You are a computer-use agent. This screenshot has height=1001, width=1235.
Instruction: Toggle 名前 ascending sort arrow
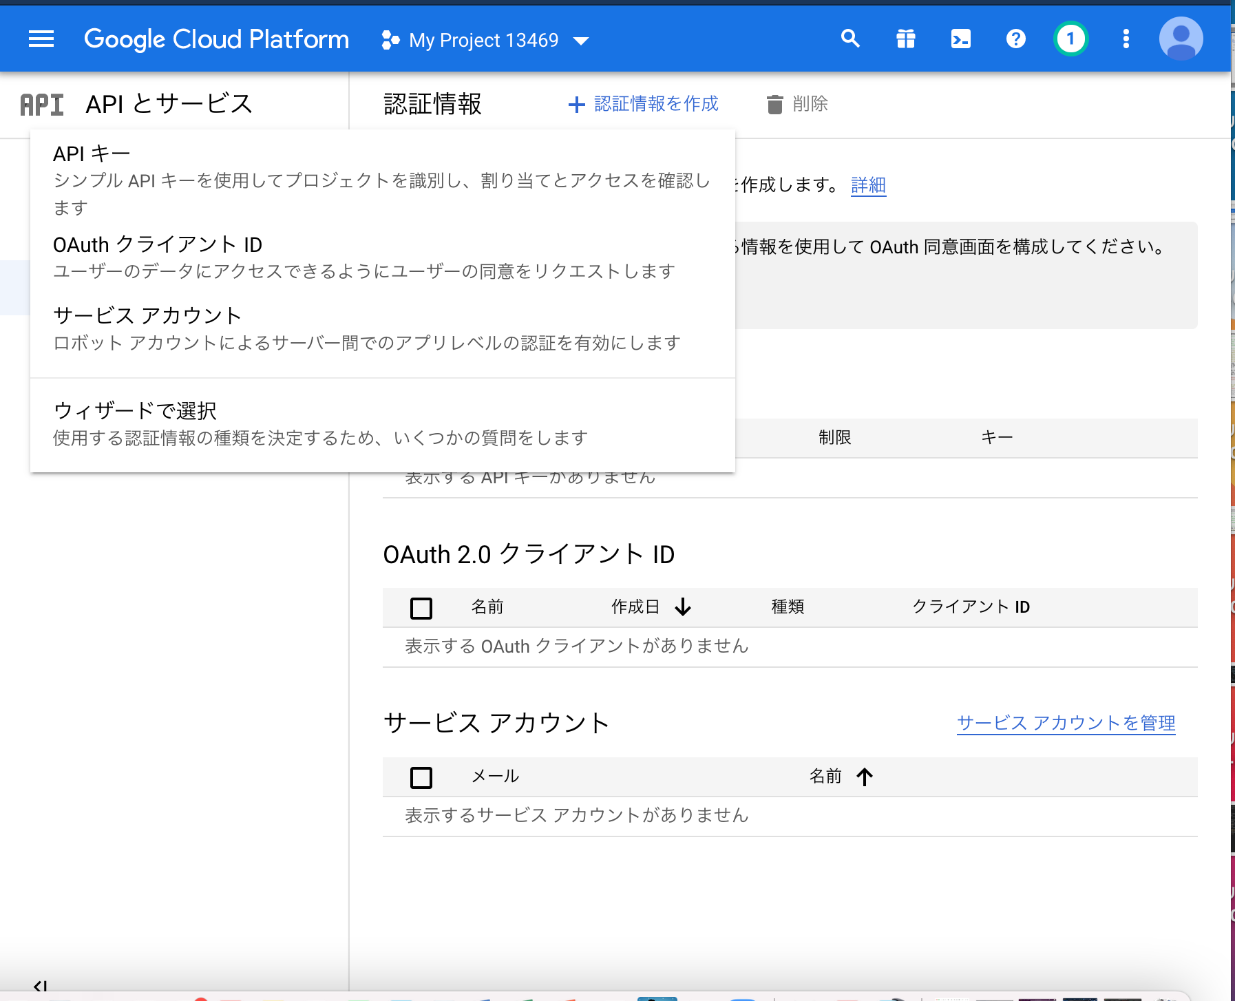click(865, 776)
